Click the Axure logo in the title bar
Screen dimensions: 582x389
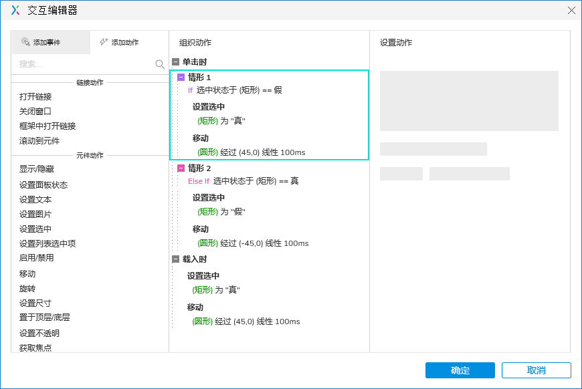coord(14,11)
